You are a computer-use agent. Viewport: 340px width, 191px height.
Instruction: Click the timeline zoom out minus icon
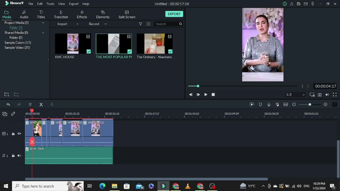(294, 105)
